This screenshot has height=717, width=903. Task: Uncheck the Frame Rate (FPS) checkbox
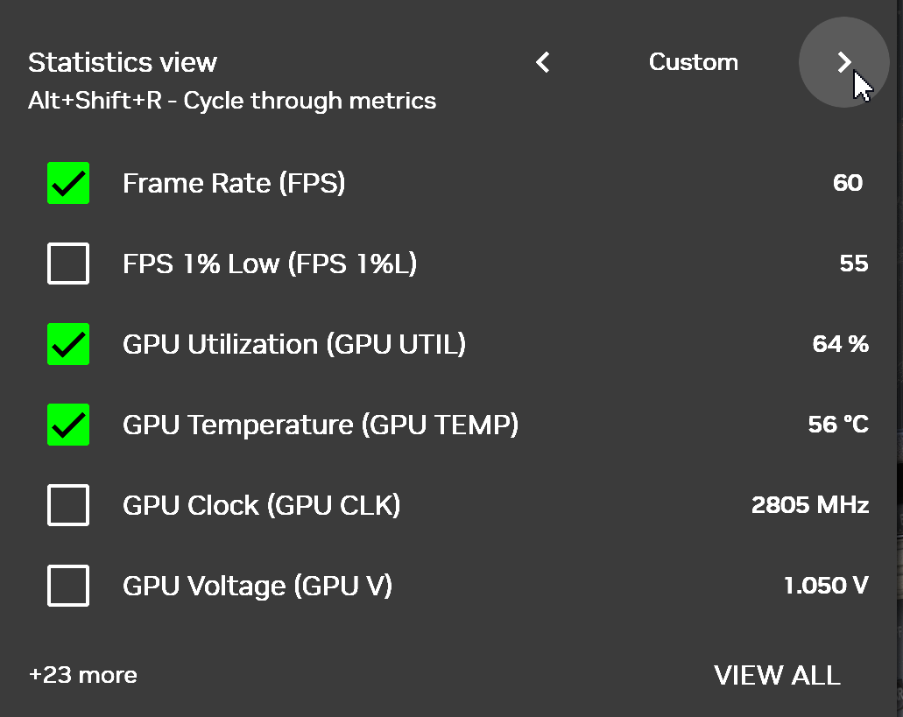click(x=68, y=183)
